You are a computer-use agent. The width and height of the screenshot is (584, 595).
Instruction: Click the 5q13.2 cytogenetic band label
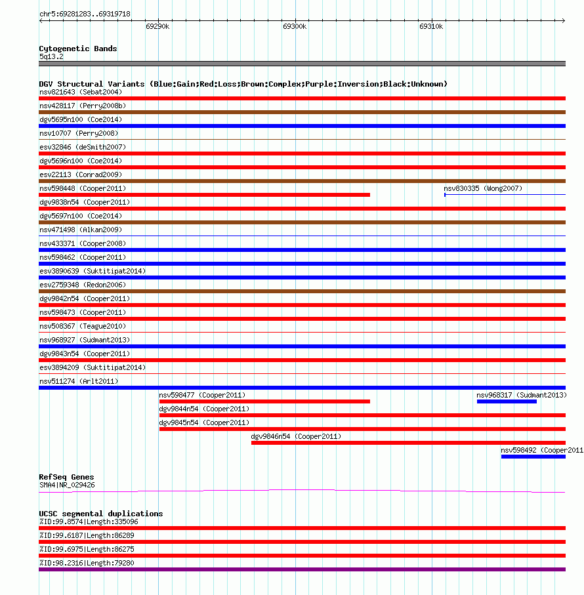(51, 57)
